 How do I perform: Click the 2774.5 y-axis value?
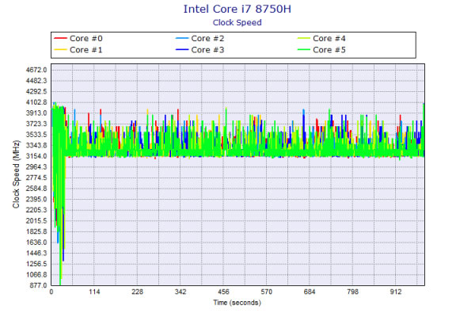point(36,178)
